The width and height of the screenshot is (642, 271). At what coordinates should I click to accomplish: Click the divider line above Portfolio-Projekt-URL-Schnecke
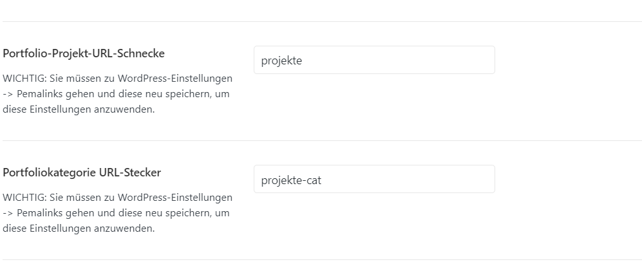tap(322, 22)
